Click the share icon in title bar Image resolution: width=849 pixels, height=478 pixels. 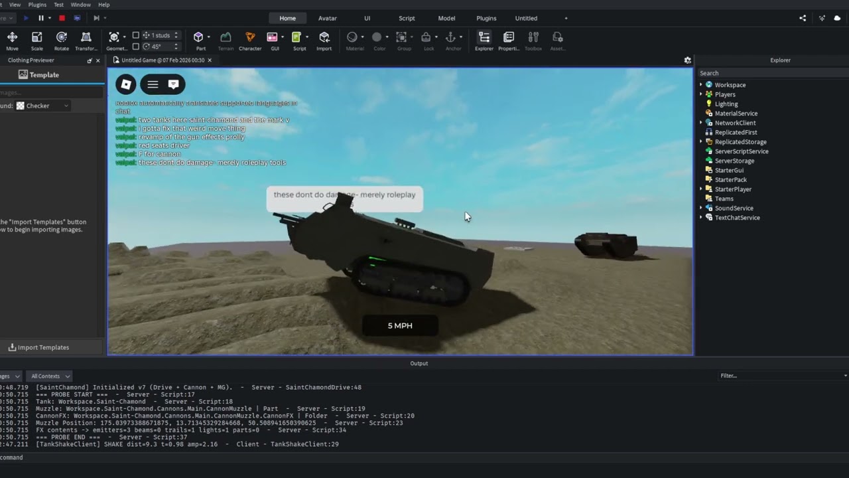coord(803,18)
